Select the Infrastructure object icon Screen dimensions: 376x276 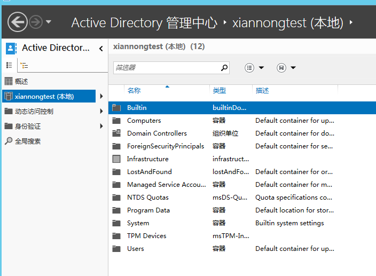click(x=116, y=159)
